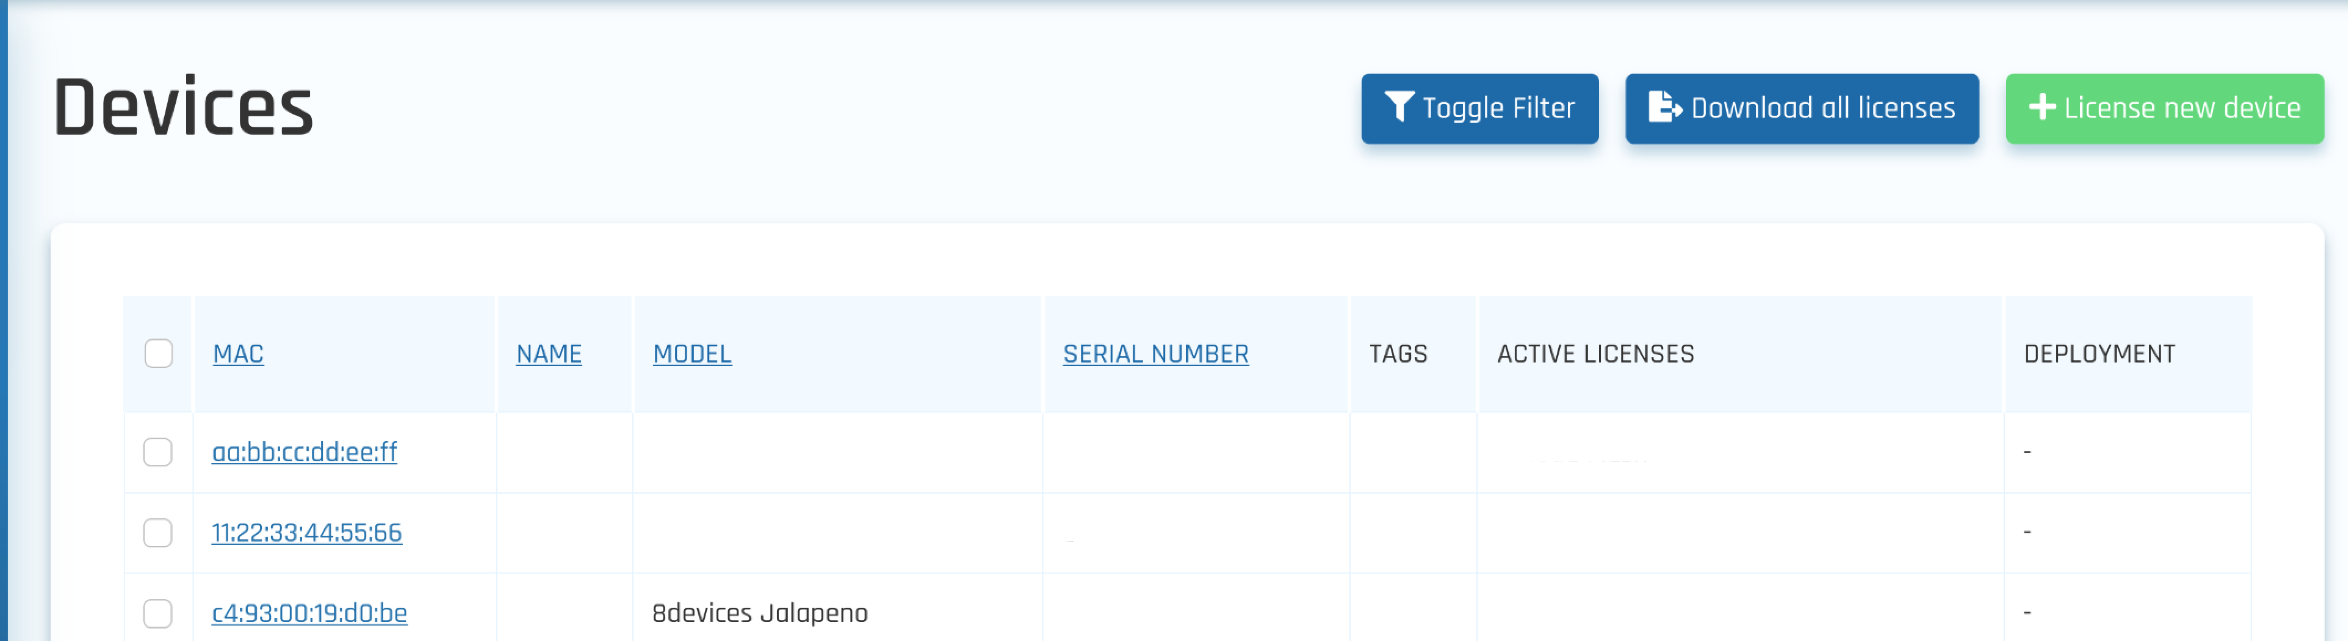Viewport: 2348px width, 641px height.
Task: Tick the checkbox for device c4:93:00:19:d0:be
Action: [x=158, y=613]
